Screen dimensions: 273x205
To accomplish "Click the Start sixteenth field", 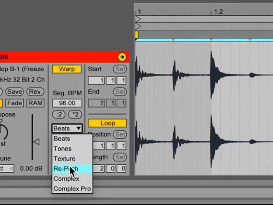I will [121, 81].
